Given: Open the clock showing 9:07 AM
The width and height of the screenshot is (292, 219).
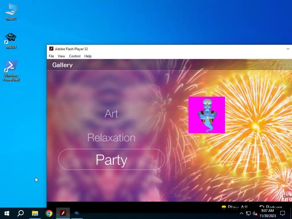Looking at the screenshot, I should 267,213.
